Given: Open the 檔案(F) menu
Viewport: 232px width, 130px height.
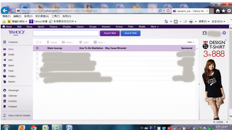Looking at the screenshot, I should tap(7, 16).
